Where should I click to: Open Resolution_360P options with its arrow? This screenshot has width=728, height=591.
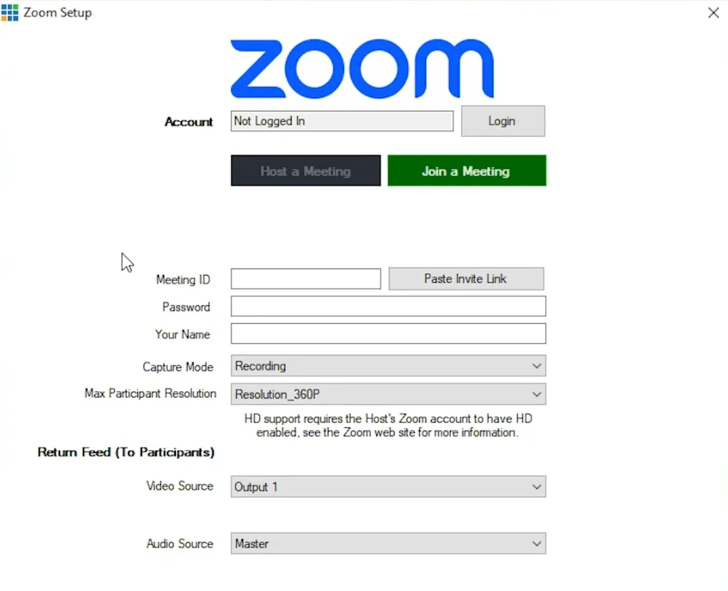538,394
